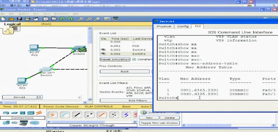The height and width of the screenshot is (132, 278).
Task: Open the drawing palette icon
Action: (107, 19)
